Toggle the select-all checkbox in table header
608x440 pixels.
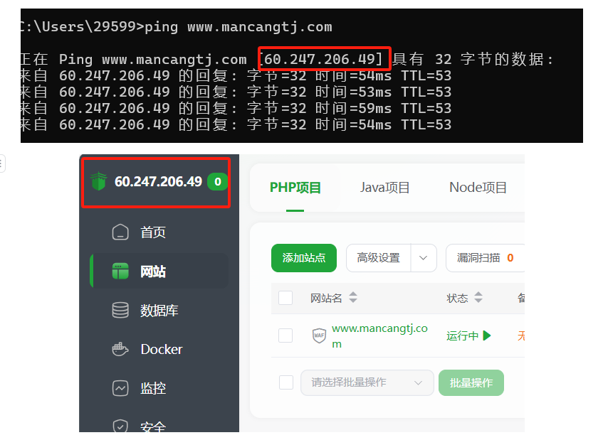(285, 298)
